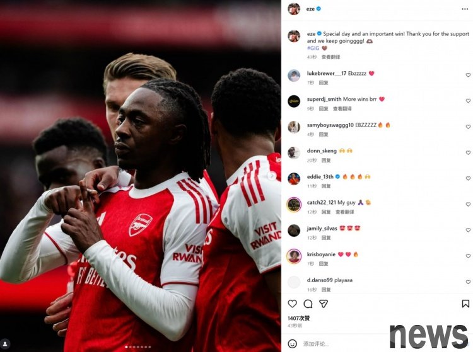
Task: Open the #GIG hashtag link
Action: 313,48
